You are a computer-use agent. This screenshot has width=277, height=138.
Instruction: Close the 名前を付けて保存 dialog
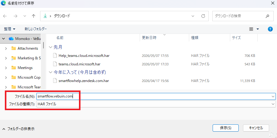tap(272, 3)
